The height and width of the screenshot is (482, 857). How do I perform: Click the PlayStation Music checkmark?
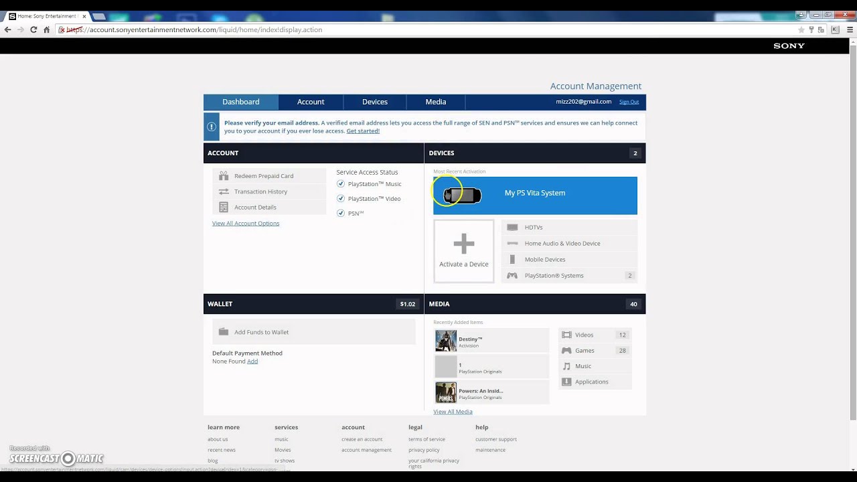(341, 184)
